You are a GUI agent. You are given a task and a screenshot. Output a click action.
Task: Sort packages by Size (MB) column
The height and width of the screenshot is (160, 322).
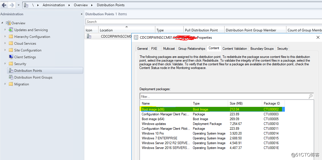click(x=245, y=103)
